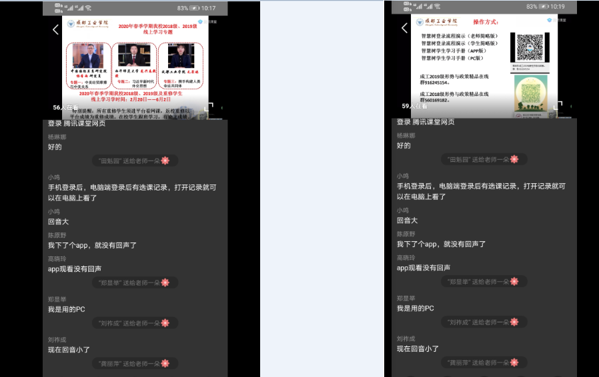Click the black-and-white QR code on the right slide
This screenshot has width=599, height=377.
(x=530, y=47)
